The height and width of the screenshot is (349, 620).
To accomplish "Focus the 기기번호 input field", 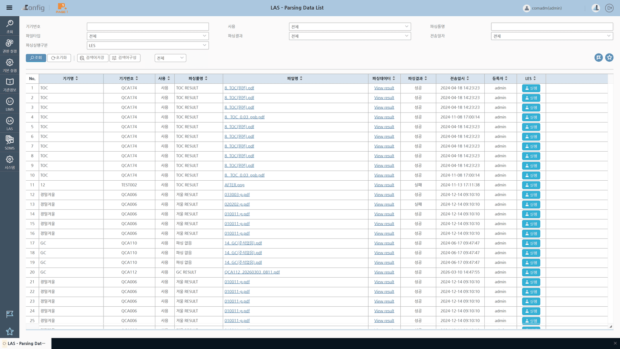I will click(148, 27).
